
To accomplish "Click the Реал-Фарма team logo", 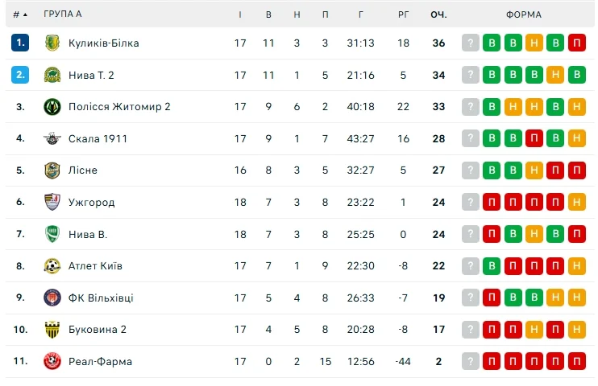I will 52,361.
